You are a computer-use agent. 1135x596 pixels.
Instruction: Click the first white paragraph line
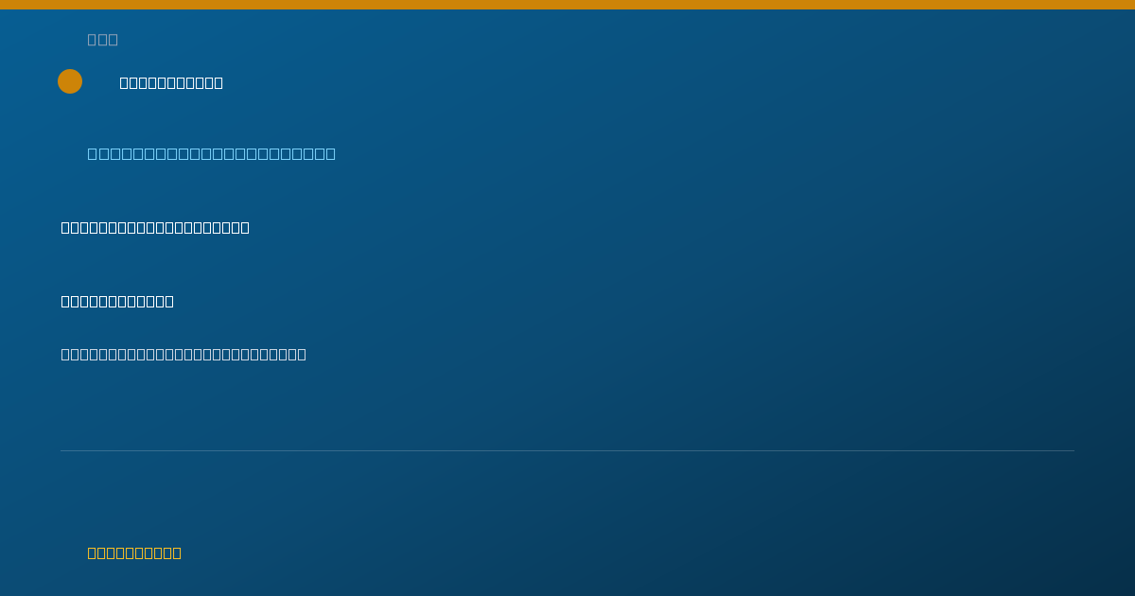(155, 227)
